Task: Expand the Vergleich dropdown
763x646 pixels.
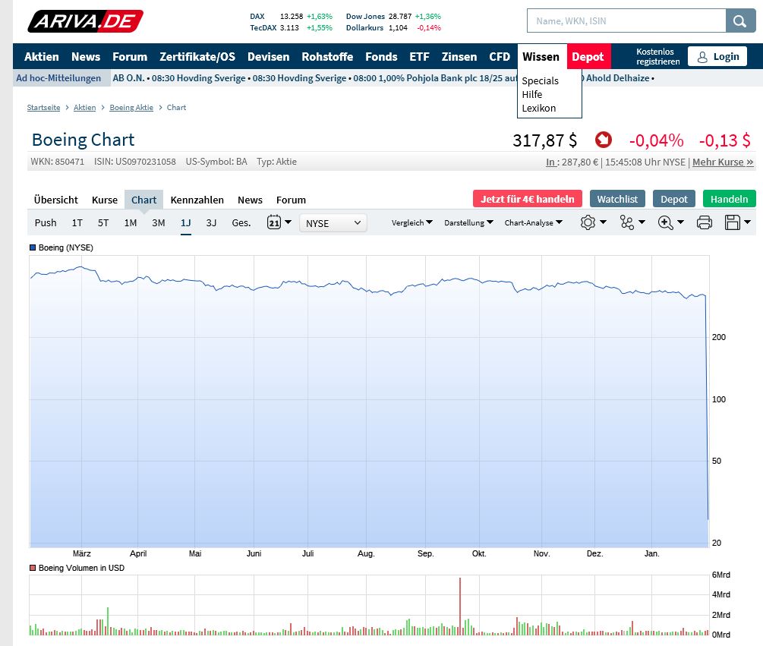Action: coord(411,222)
